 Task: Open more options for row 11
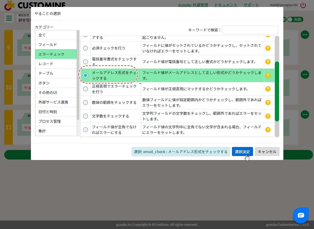305,114
